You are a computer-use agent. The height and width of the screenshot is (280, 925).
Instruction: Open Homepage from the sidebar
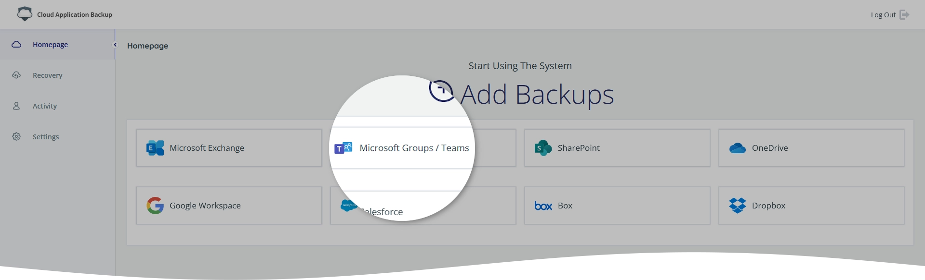coord(57,44)
